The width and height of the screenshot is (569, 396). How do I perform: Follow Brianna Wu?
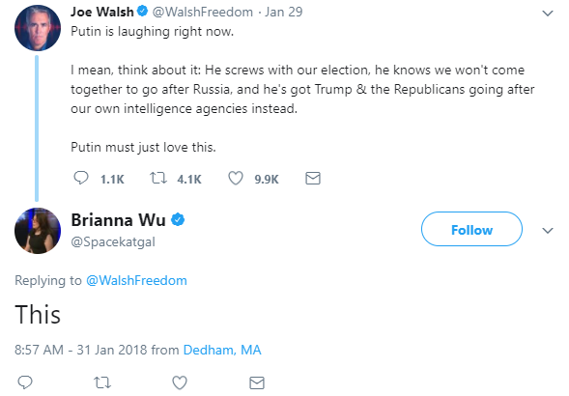(x=471, y=229)
